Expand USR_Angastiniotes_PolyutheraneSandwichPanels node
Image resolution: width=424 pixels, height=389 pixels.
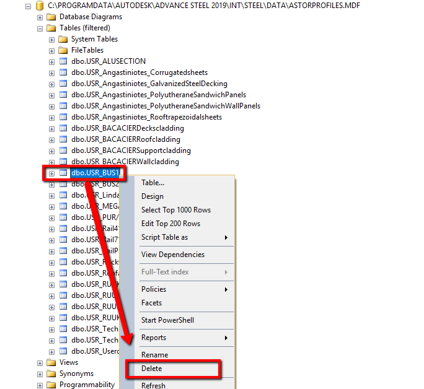tap(51, 95)
